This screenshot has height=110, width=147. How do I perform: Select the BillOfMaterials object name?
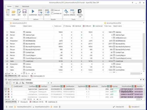(30, 41)
